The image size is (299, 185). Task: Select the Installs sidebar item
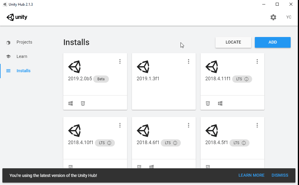[x=23, y=71]
